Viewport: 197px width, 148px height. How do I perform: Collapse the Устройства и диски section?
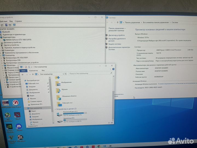coord(55,109)
